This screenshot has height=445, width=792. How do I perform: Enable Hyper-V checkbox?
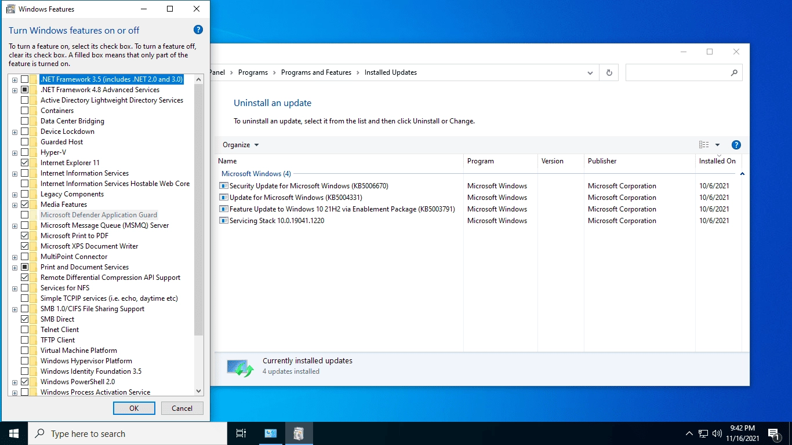[x=24, y=152]
